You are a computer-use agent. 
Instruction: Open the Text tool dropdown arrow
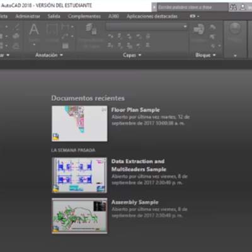click(x=34, y=45)
